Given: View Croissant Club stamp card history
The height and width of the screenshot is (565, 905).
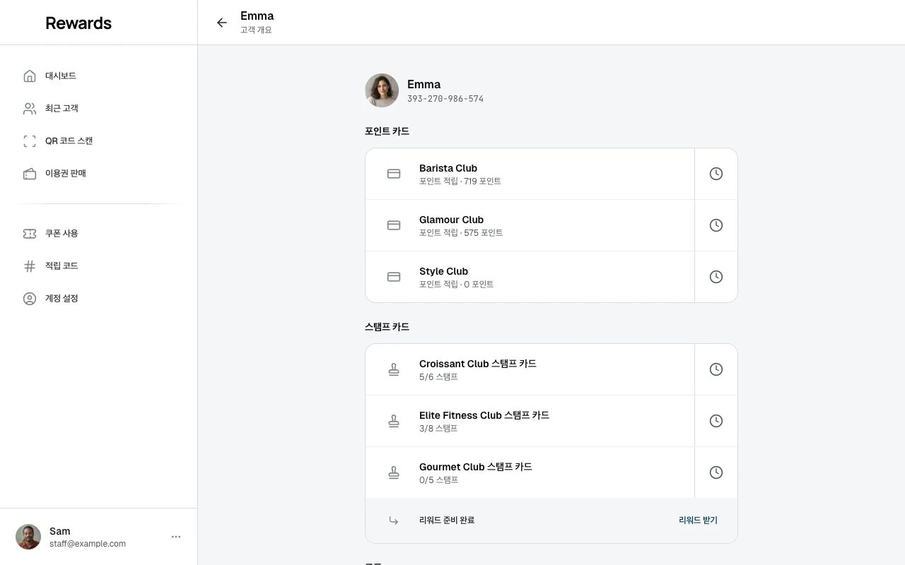Looking at the screenshot, I should tap(716, 369).
